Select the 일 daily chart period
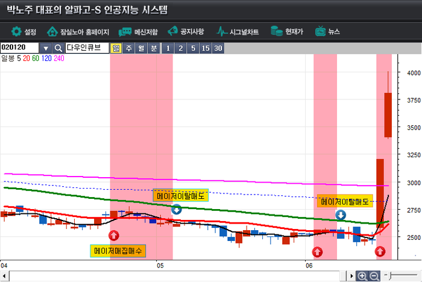The width and height of the screenshot is (422, 282). point(116,48)
